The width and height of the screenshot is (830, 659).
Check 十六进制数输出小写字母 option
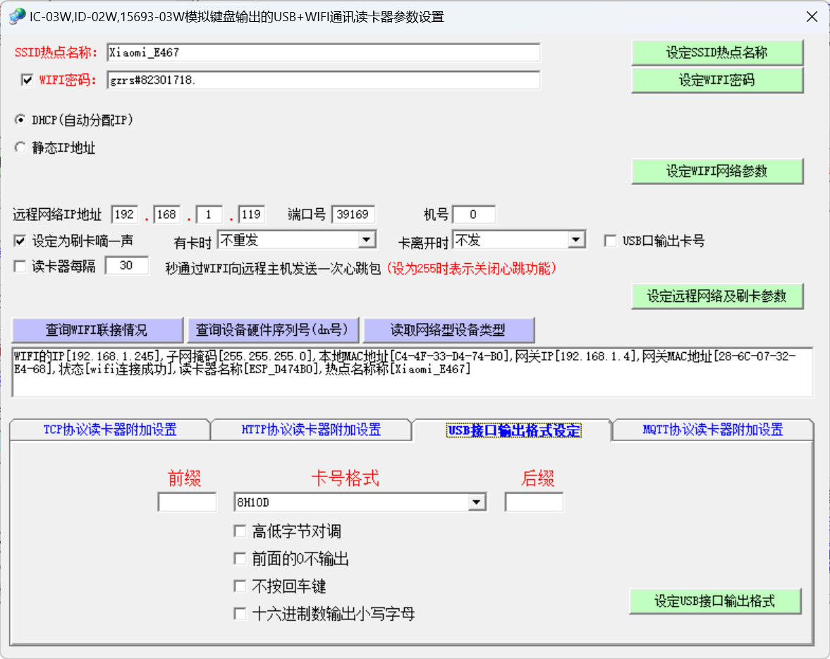click(240, 614)
